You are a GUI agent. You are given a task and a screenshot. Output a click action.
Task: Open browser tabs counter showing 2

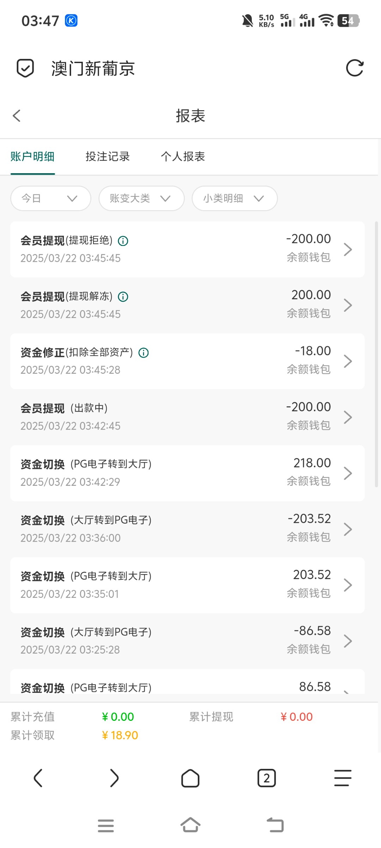click(266, 778)
